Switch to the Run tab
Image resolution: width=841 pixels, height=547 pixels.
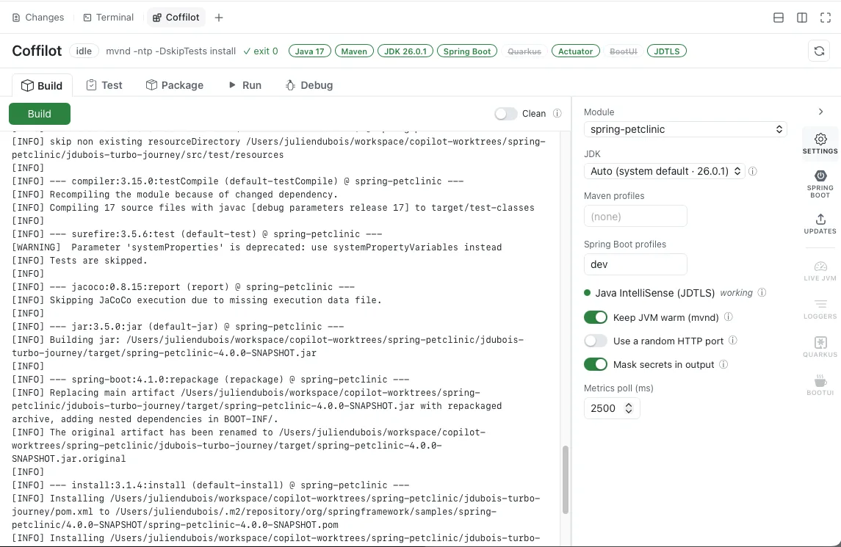tap(245, 85)
